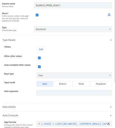This screenshot has height=128, width=115.
Task: Select Stack input mode
Action: 81,84
